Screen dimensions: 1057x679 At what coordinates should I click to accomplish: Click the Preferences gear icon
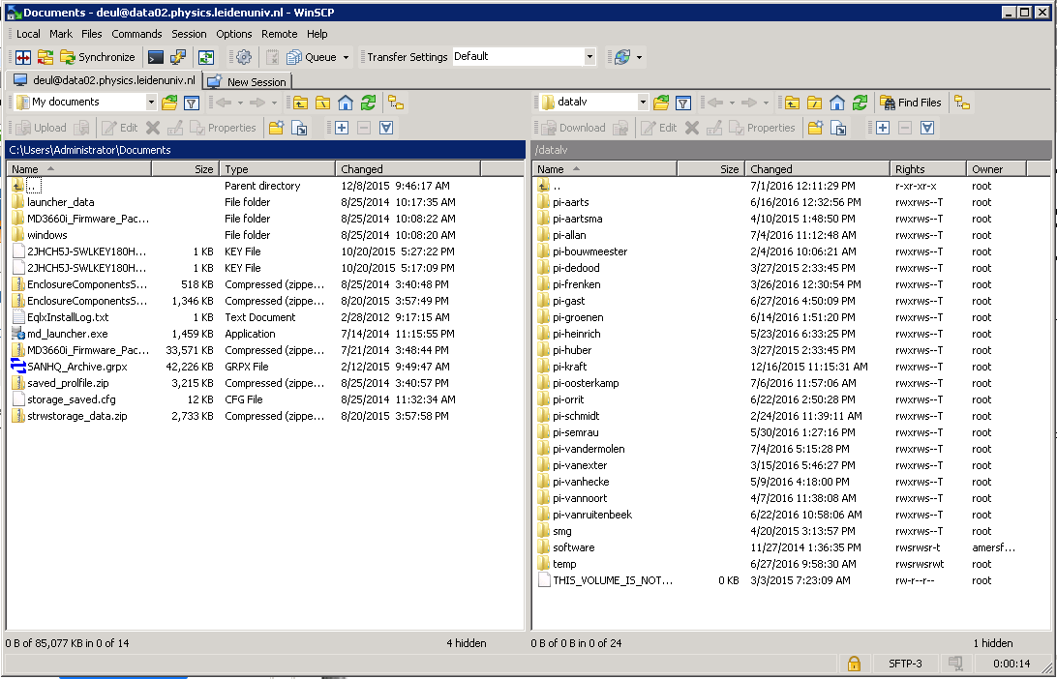[x=244, y=57]
